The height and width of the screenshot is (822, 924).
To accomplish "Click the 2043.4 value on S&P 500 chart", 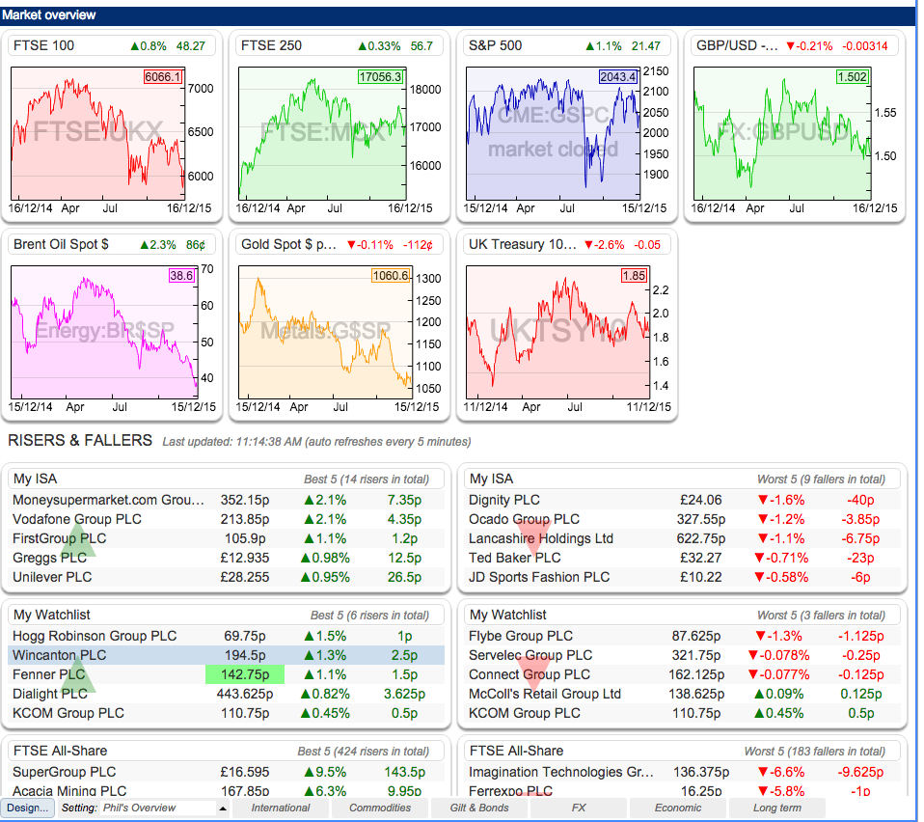I will pyautogui.click(x=617, y=76).
